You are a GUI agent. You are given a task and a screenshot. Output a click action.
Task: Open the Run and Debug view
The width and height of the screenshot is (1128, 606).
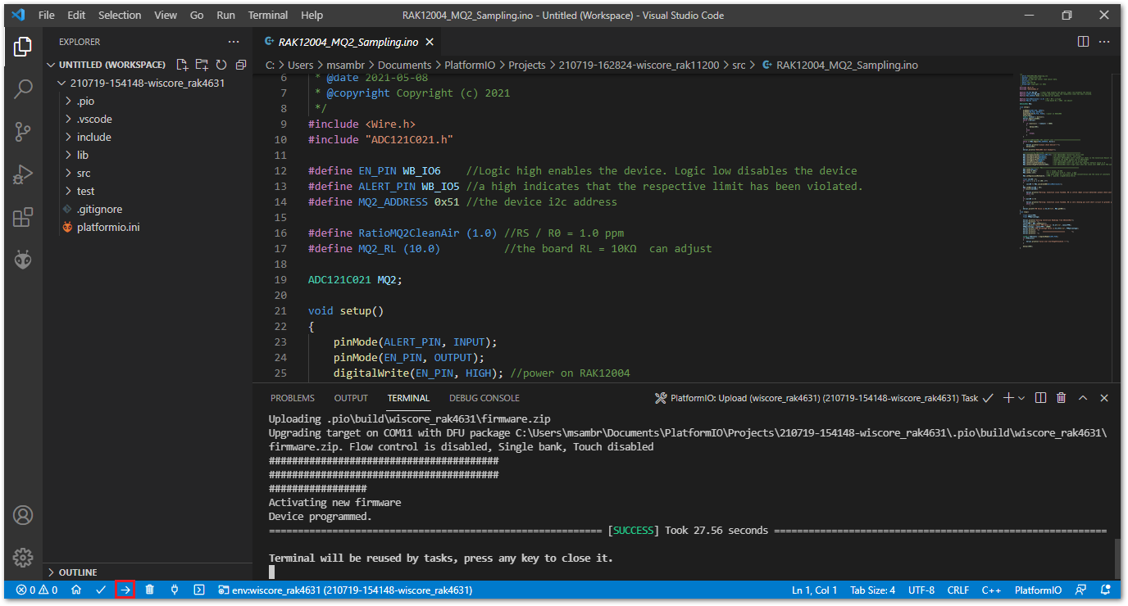(23, 174)
